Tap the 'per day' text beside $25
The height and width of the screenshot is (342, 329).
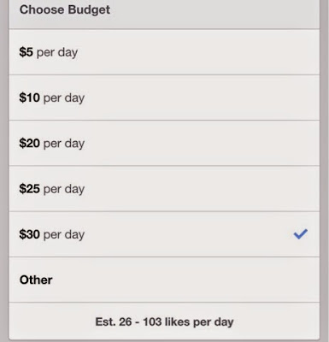pos(64,190)
